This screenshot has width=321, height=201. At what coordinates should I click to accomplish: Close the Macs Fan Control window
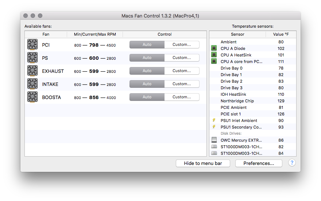coord(26,16)
